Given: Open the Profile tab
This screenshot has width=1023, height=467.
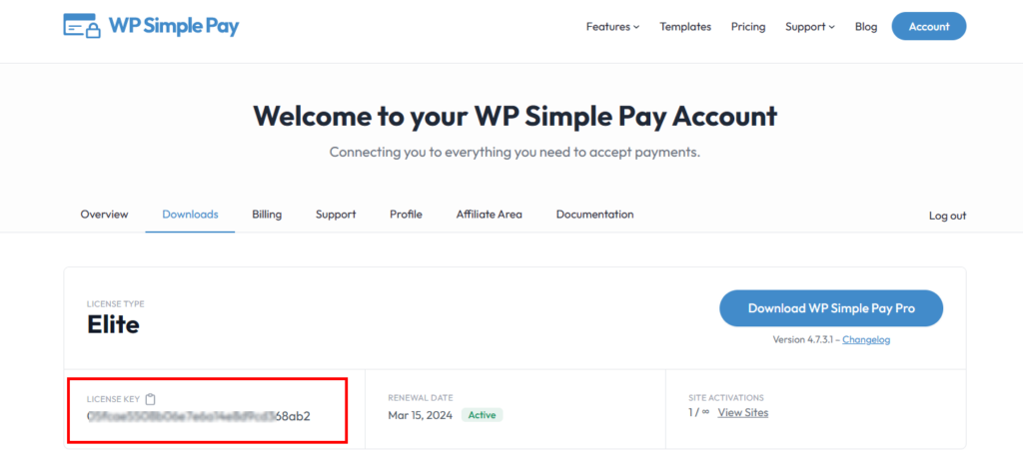Looking at the screenshot, I should pos(406,215).
